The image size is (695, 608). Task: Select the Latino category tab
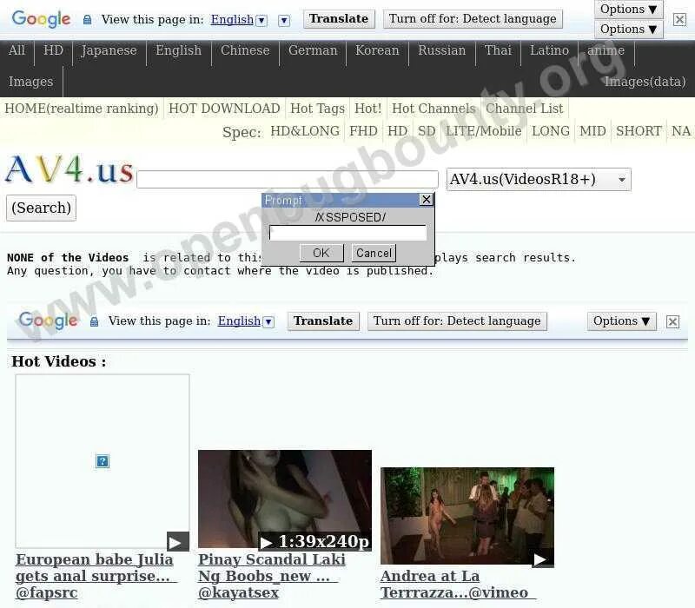pos(550,50)
